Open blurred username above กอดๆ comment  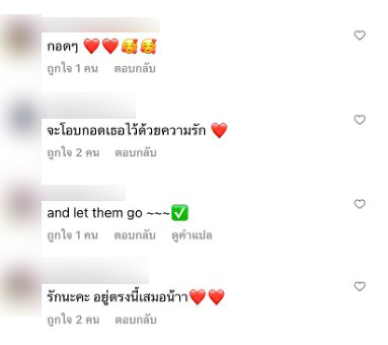click(x=101, y=25)
